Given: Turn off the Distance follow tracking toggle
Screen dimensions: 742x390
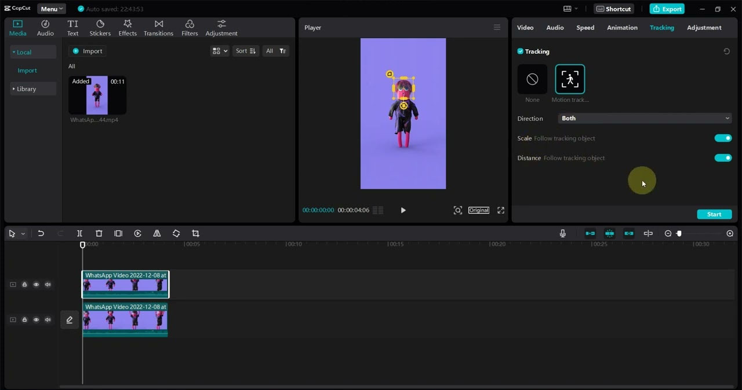Looking at the screenshot, I should [722, 157].
